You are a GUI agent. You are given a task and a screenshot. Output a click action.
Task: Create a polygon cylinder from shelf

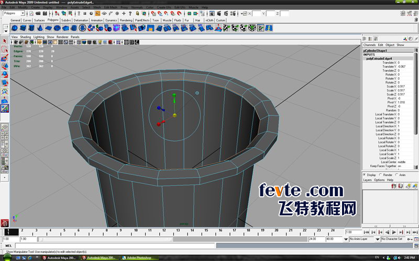[x=31, y=28]
